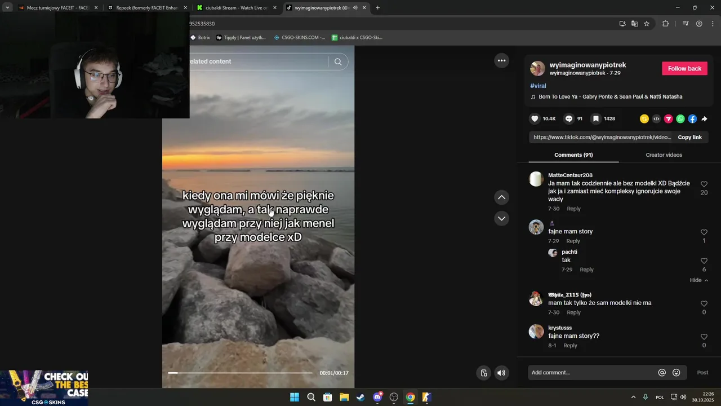Open Discord from the taskbar

(x=377, y=397)
